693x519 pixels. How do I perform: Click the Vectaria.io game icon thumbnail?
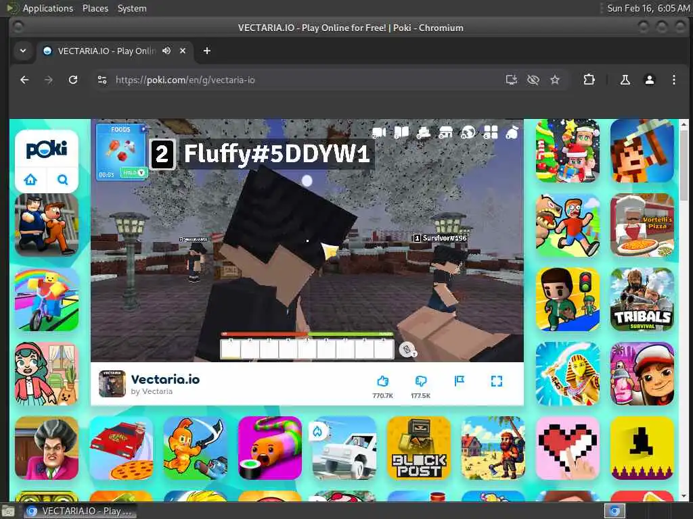pos(112,384)
